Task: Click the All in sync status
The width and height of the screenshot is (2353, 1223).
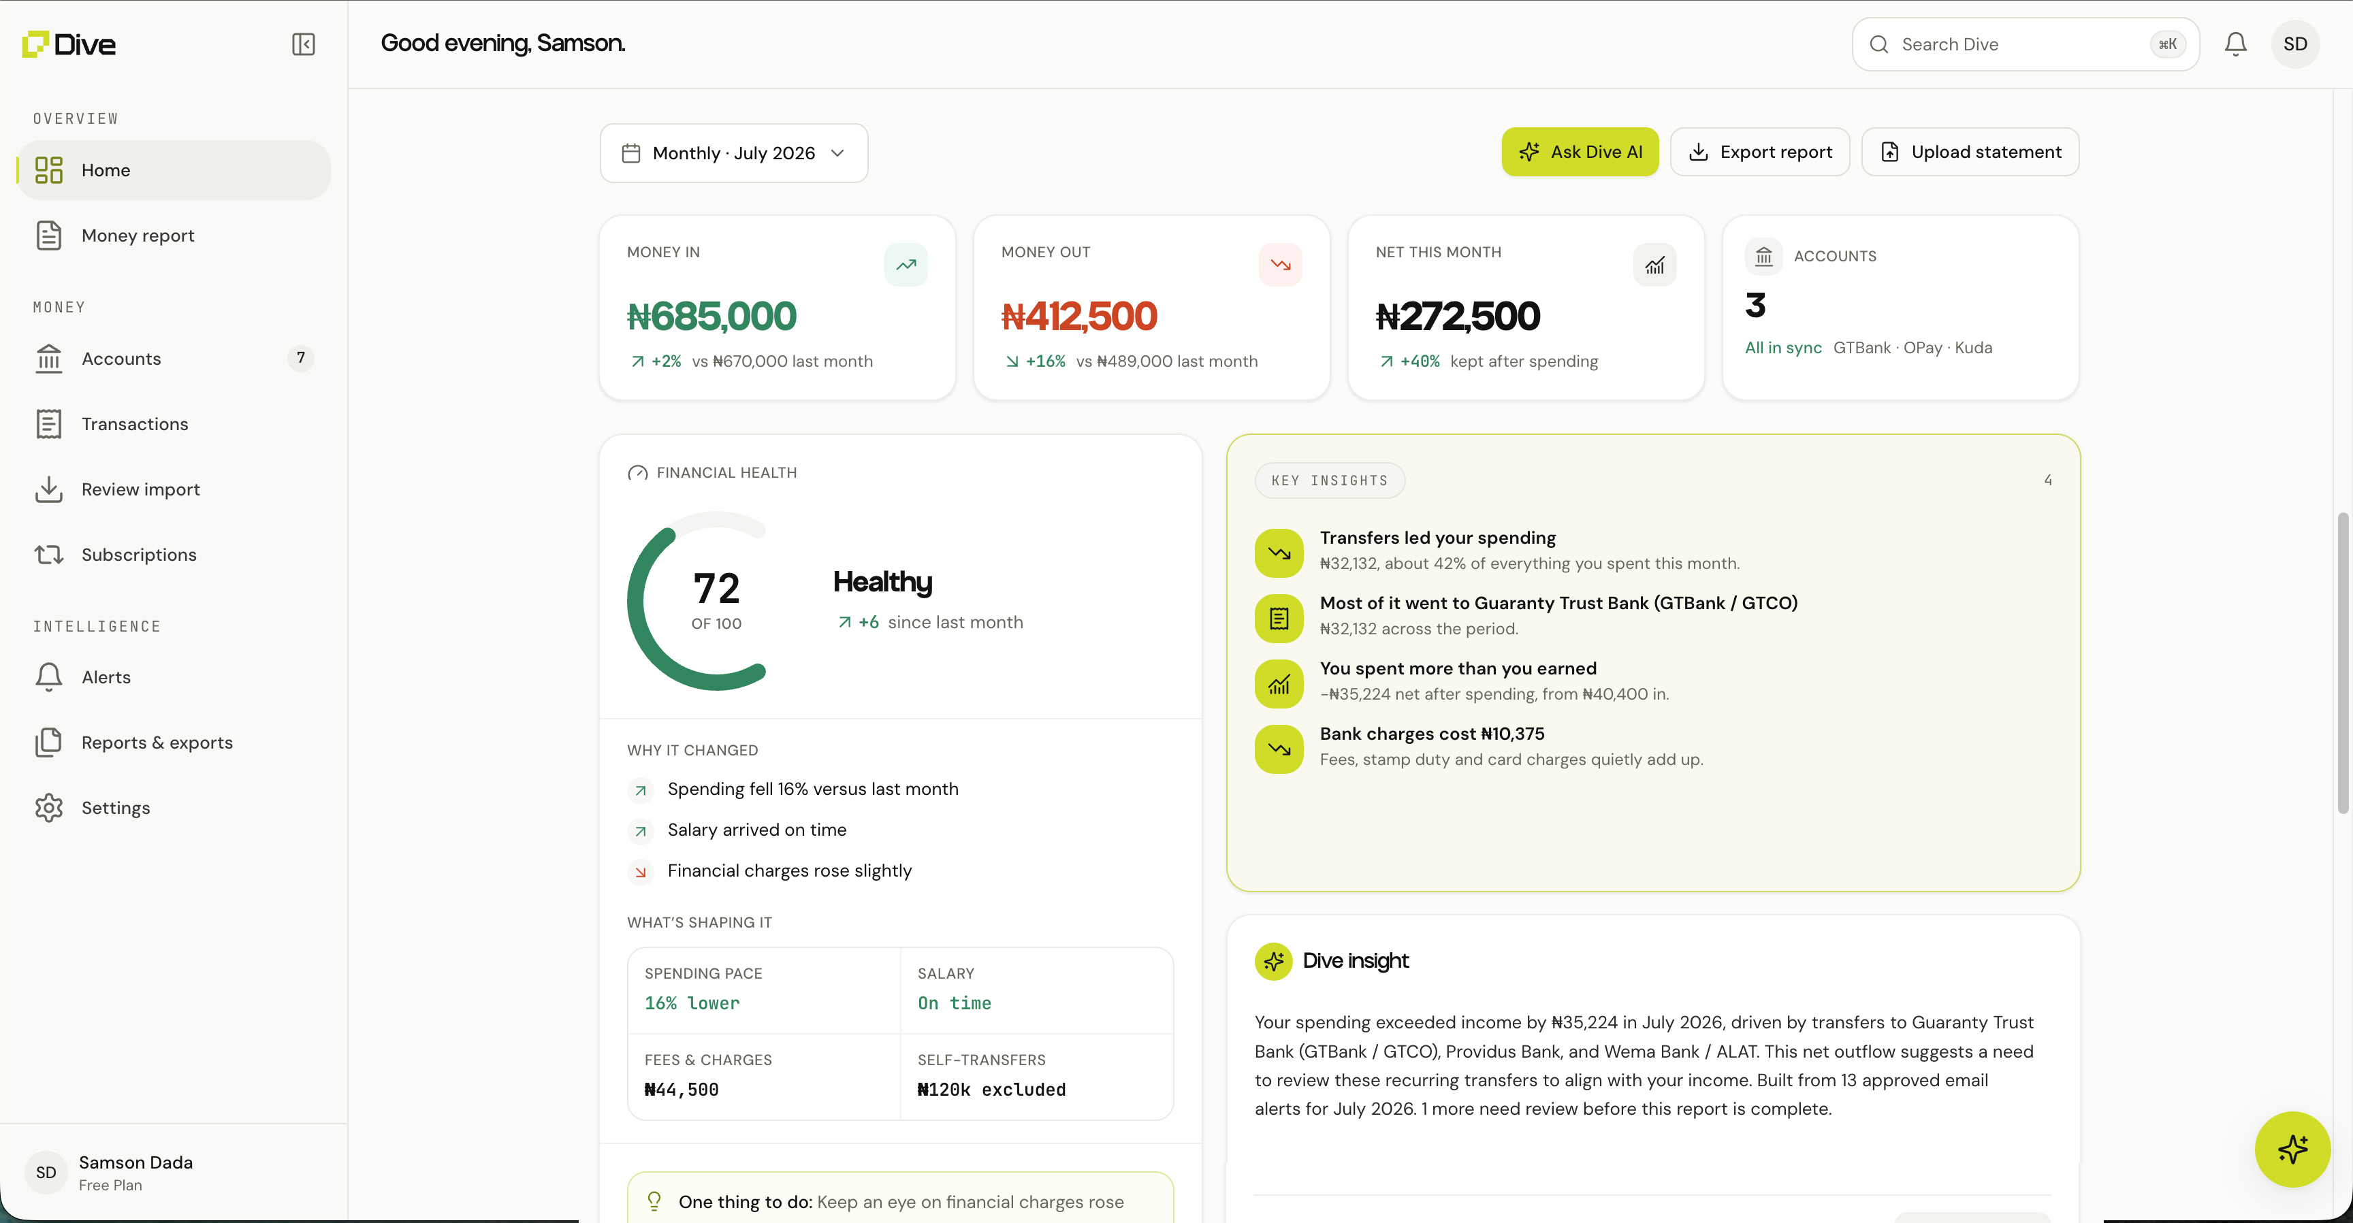Action: coord(1783,348)
